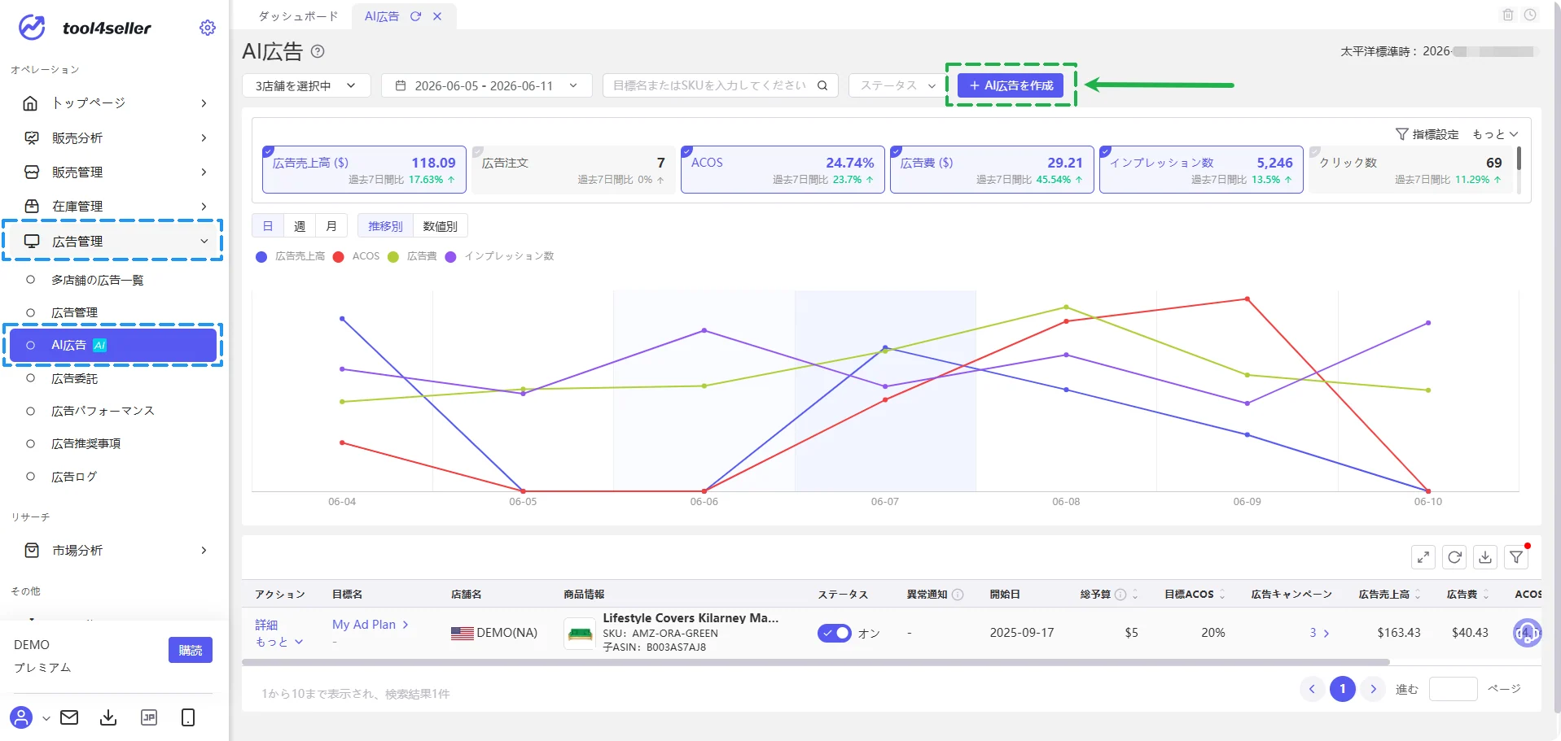Open the 3 campaigns link in 広告キャンペーン column
This screenshot has width=1561, height=741.
1319,633
